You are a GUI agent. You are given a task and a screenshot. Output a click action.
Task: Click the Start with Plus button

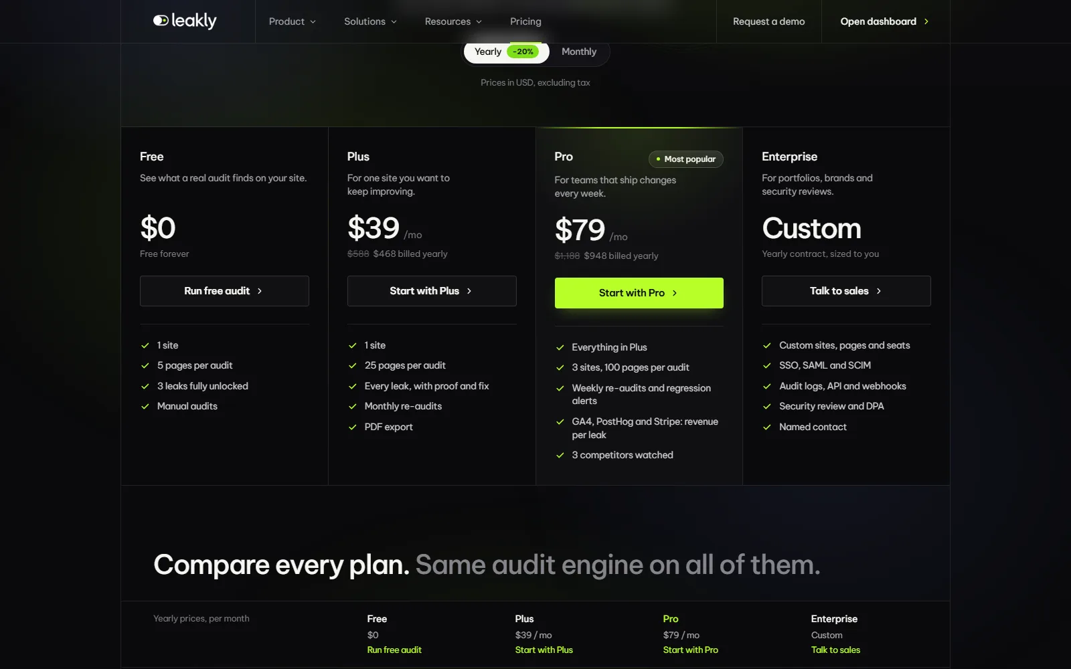point(432,291)
